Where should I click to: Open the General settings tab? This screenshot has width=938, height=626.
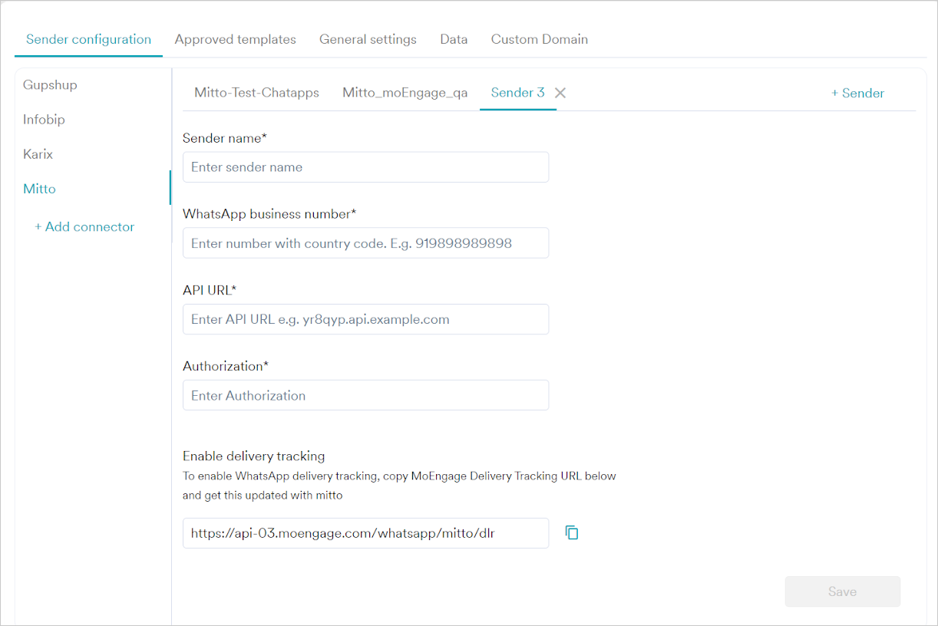pos(368,39)
